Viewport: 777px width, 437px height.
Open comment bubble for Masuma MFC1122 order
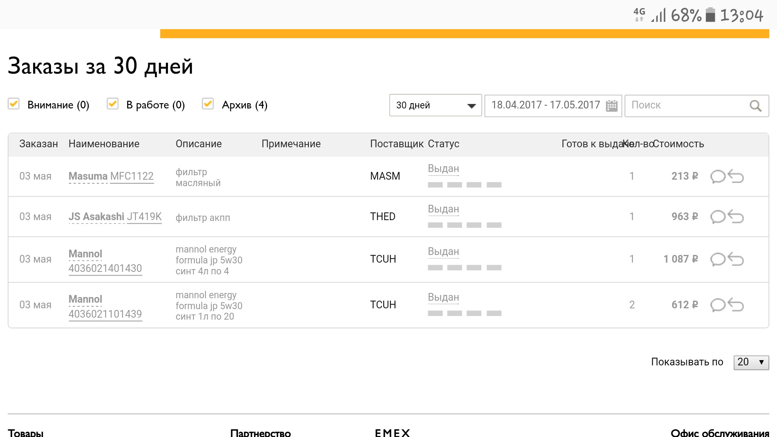718,177
